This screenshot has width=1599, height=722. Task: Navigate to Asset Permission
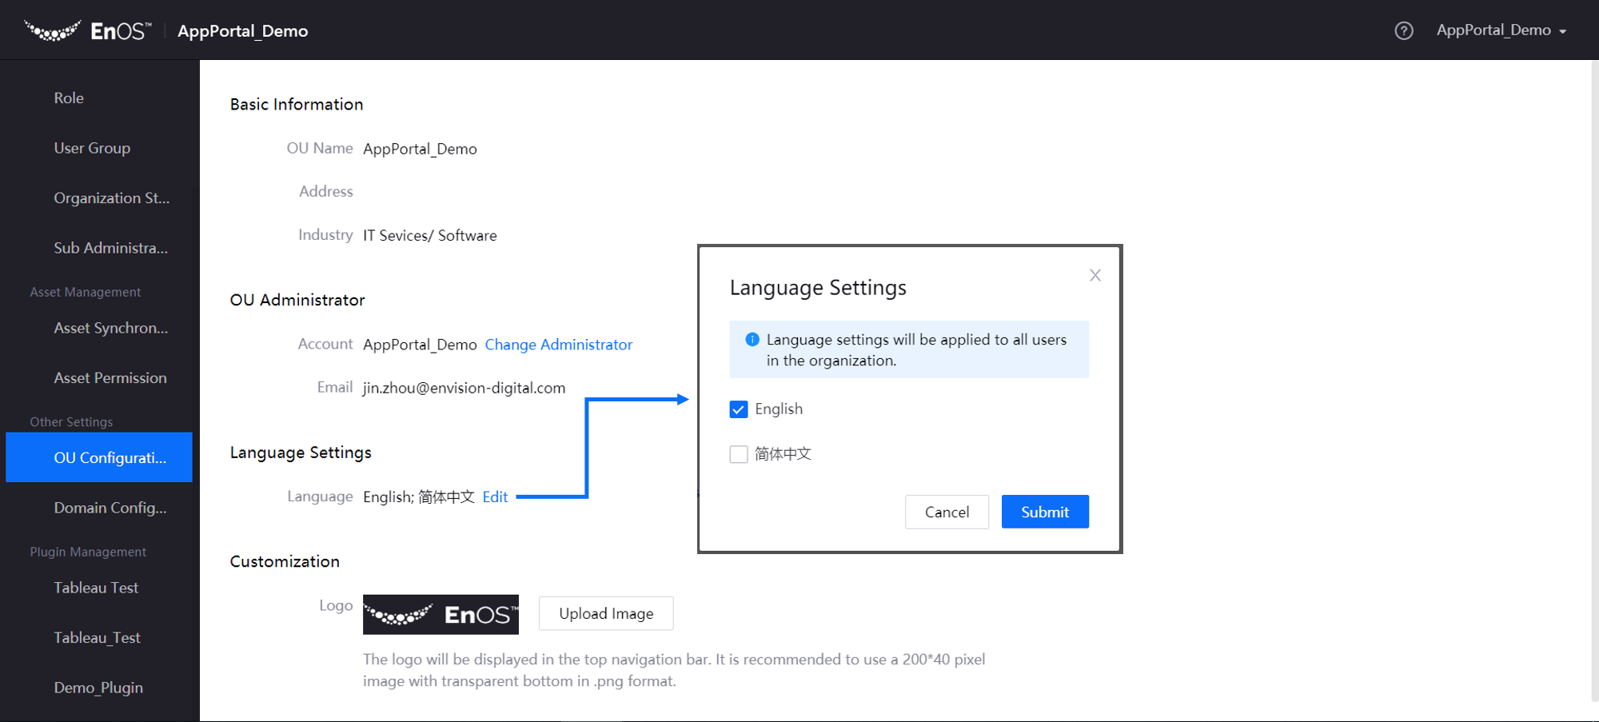(110, 378)
